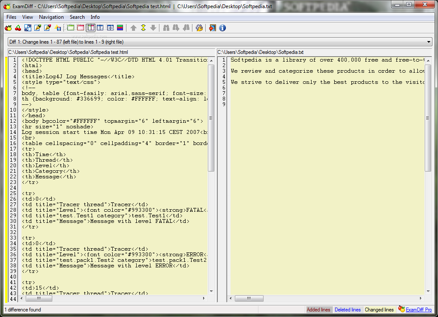Open the Navigation menu
Viewport: 438px width, 317px height.
coord(51,17)
